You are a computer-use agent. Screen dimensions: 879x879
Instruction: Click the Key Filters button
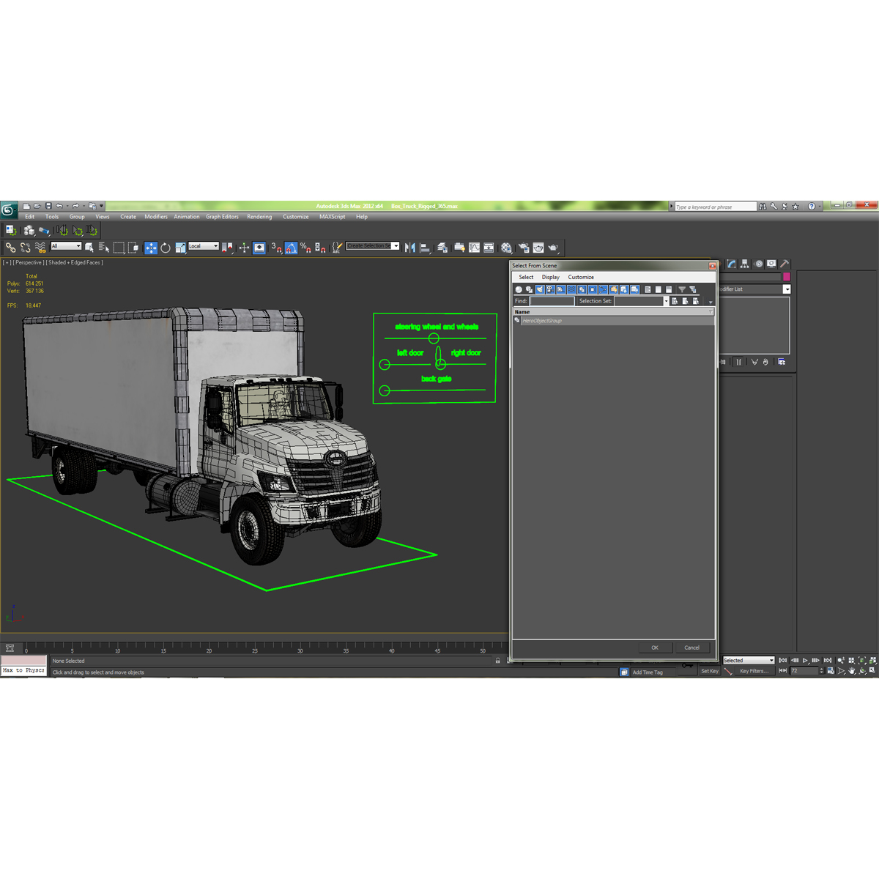pos(754,671)
